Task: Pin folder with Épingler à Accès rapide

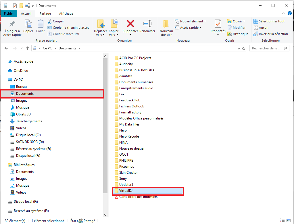Action: pos(12,28)
